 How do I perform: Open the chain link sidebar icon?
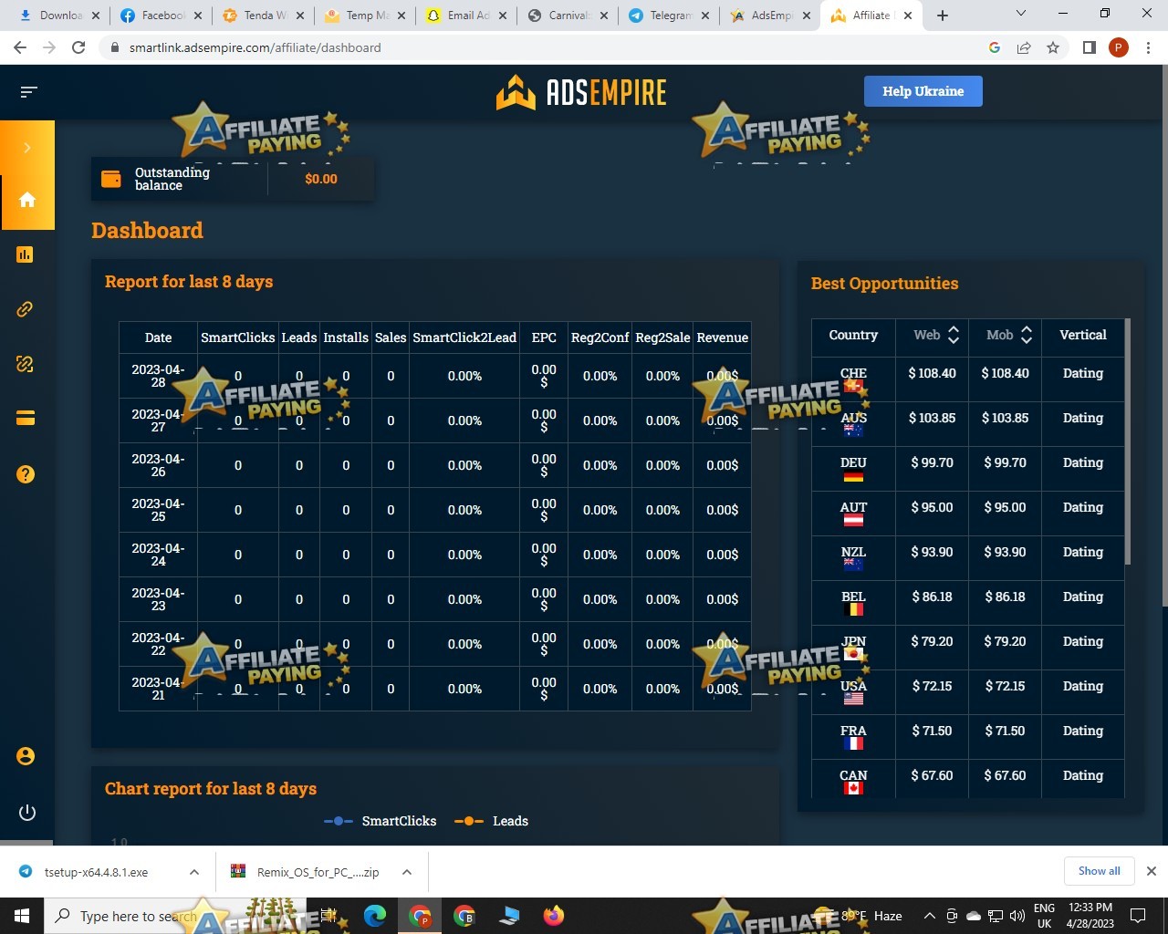click(26, 309)
